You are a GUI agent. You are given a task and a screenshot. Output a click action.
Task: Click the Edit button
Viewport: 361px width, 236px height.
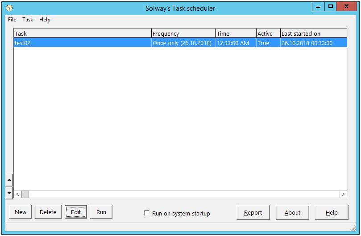tap(76, 212)
